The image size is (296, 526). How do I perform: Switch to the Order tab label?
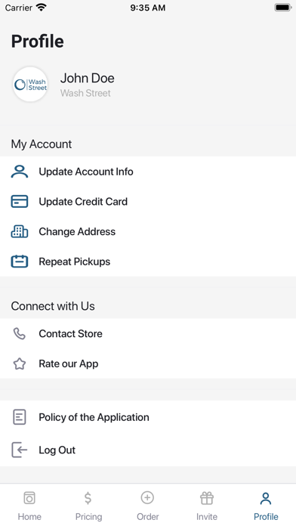point(148,517)
